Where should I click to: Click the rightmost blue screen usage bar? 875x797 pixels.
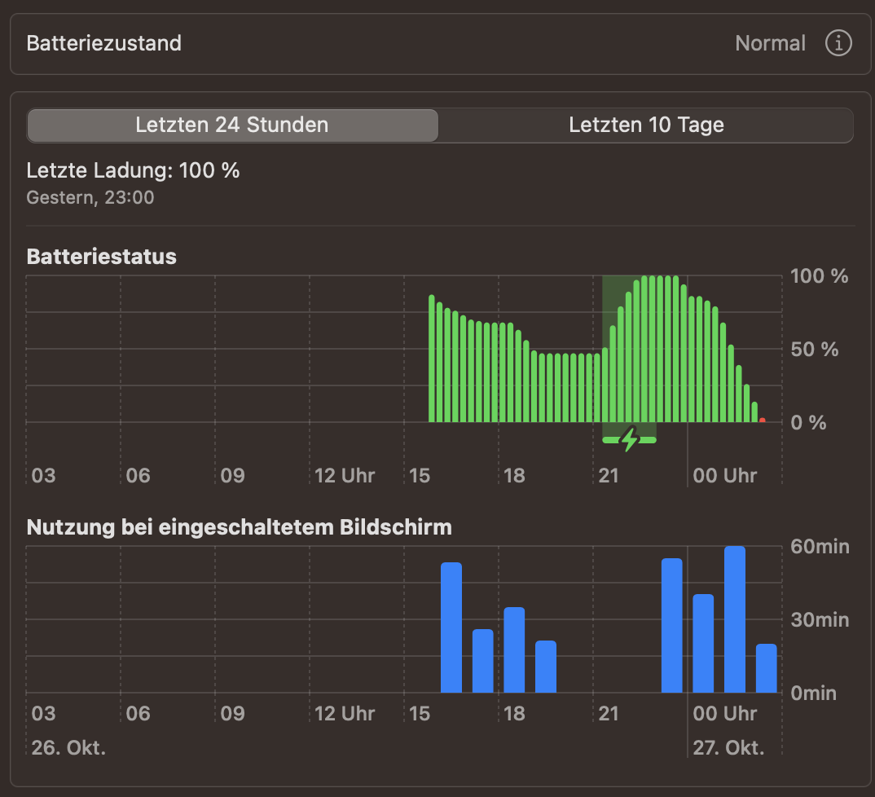[766, 668]
